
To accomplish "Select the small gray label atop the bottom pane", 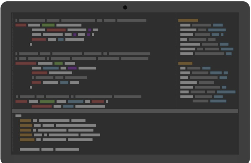I will pos(18,116).
